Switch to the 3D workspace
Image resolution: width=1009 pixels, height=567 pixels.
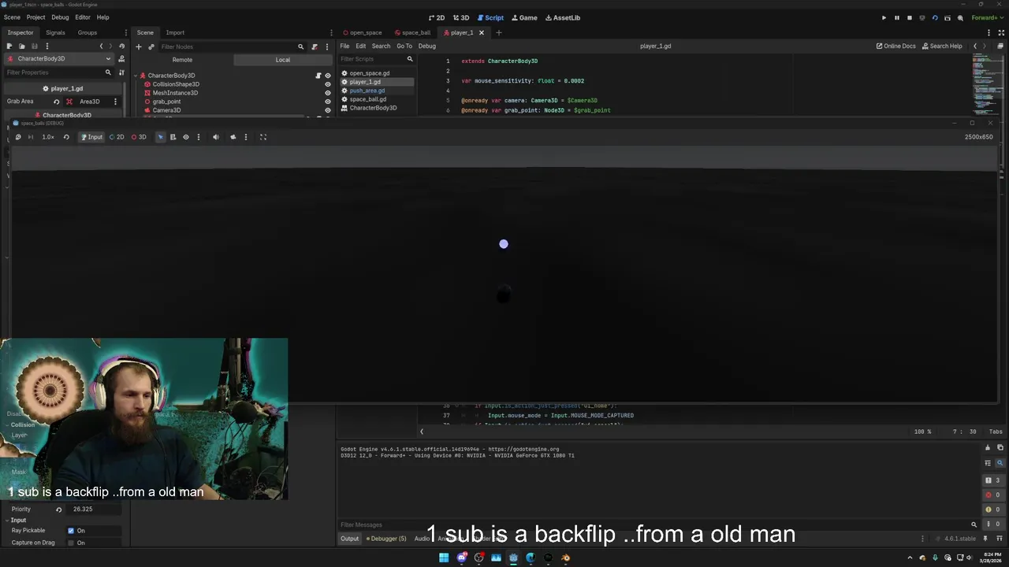[461, 17]
